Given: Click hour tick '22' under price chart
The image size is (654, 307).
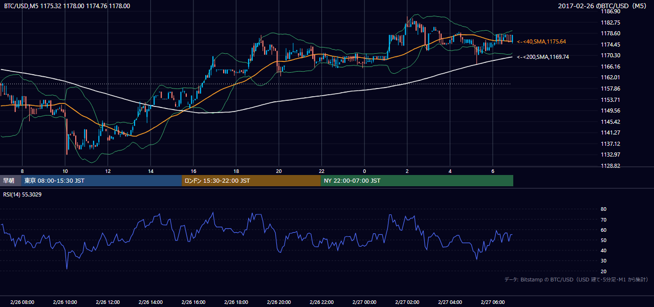Looking at the screenshot, I should [322, 171].
